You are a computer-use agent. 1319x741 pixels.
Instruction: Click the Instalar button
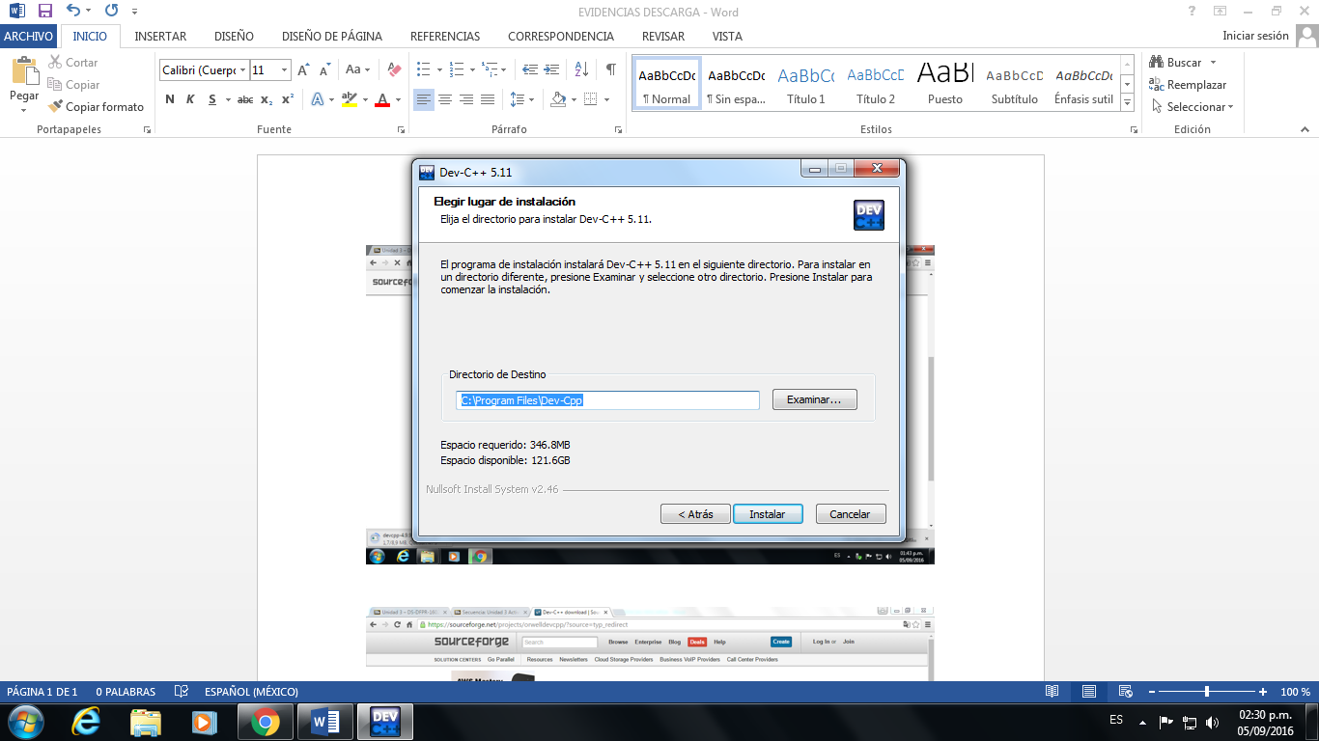768,514
